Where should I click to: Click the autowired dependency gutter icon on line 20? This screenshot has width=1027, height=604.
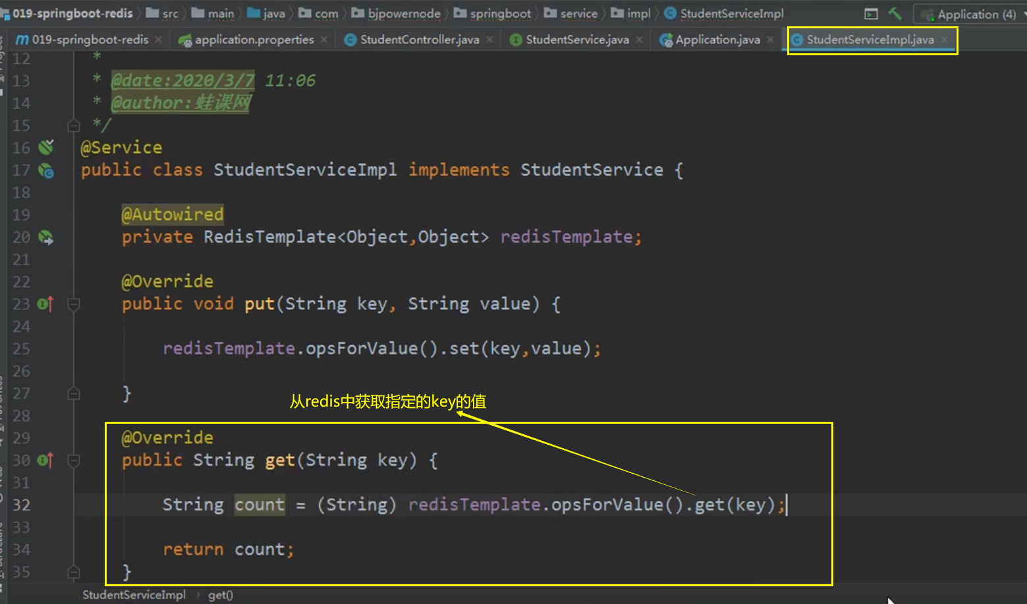click(45, 237)
